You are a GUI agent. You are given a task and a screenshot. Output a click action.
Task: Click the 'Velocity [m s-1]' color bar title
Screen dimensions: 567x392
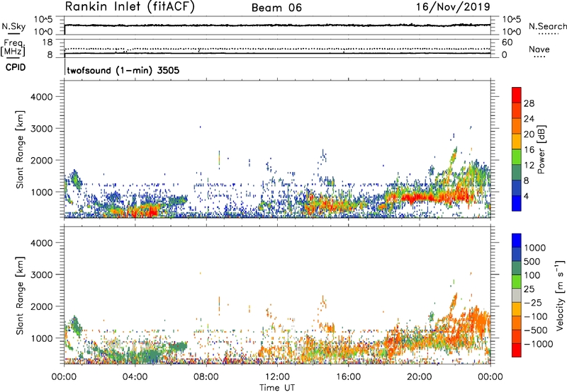pyautogui.click(x=560, y=295)
